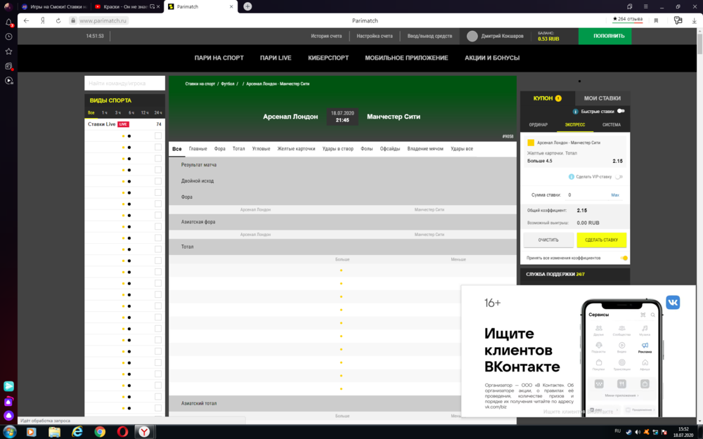Open collections icon with red dot in sidebar
The width and height of the screenshot is (703, 439).
[x=8, y=66]
